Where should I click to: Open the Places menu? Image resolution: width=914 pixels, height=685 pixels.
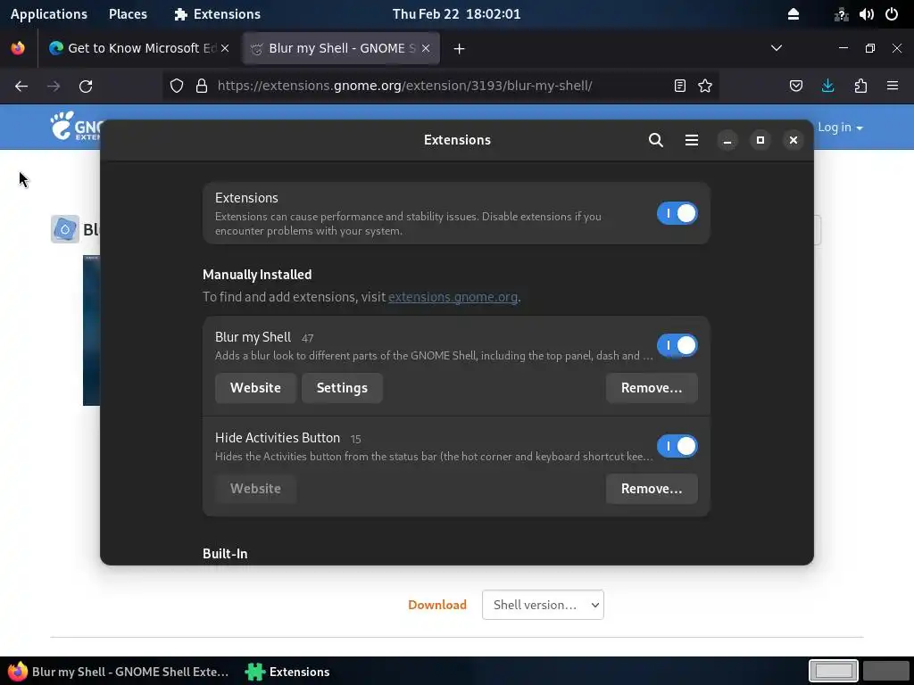pos(129,14)
